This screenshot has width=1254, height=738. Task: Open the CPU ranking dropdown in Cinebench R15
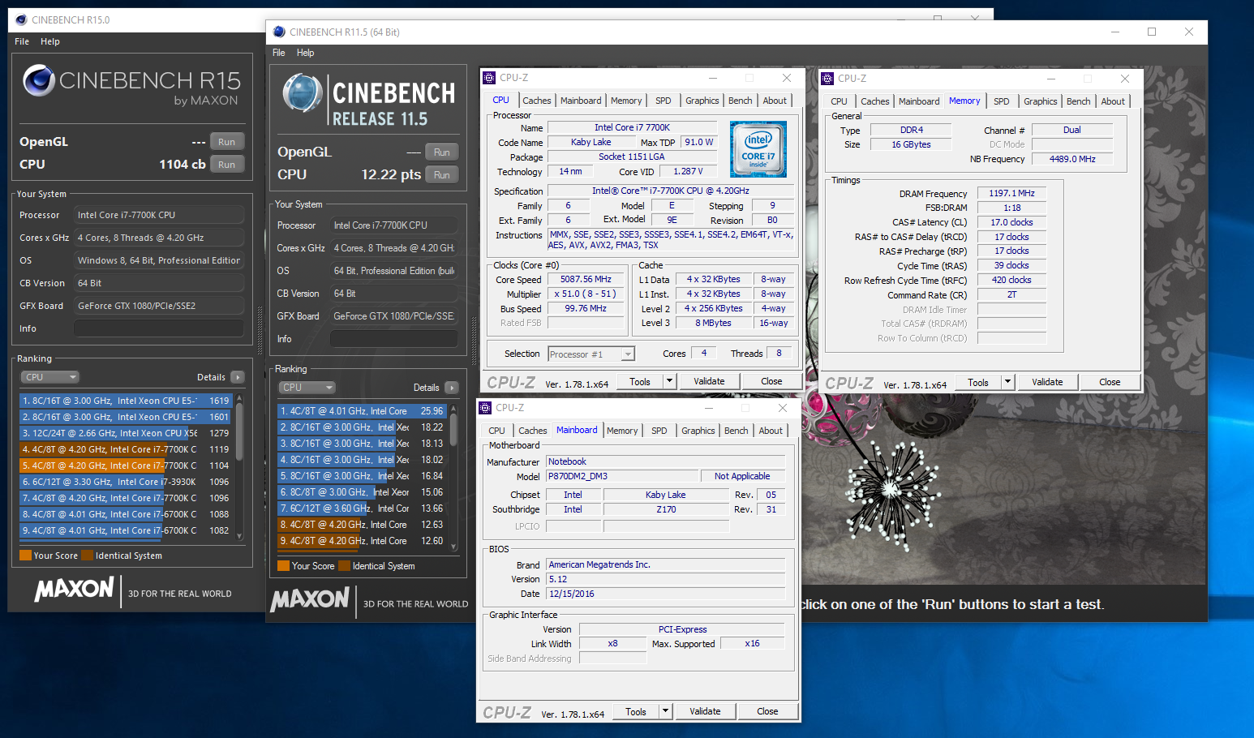[x=50, y=377]
